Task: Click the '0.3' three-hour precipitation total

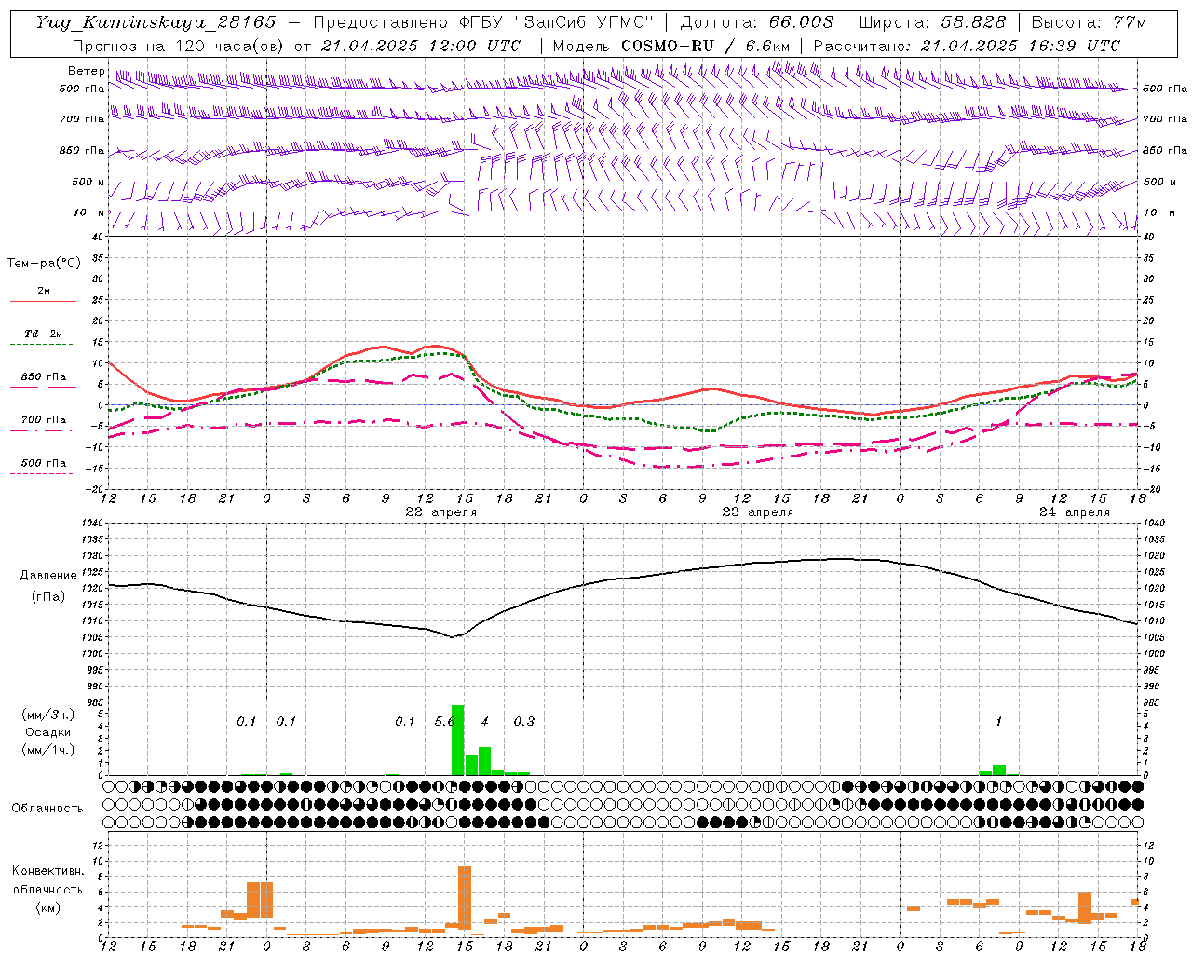Action: [524, 721]
